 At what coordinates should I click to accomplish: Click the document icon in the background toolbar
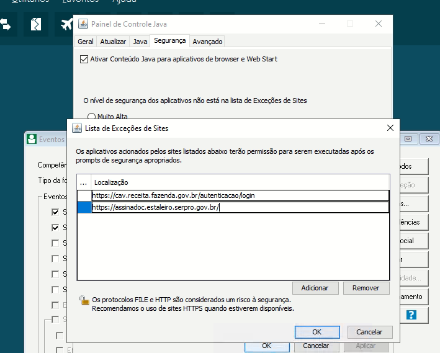point(36,24)
